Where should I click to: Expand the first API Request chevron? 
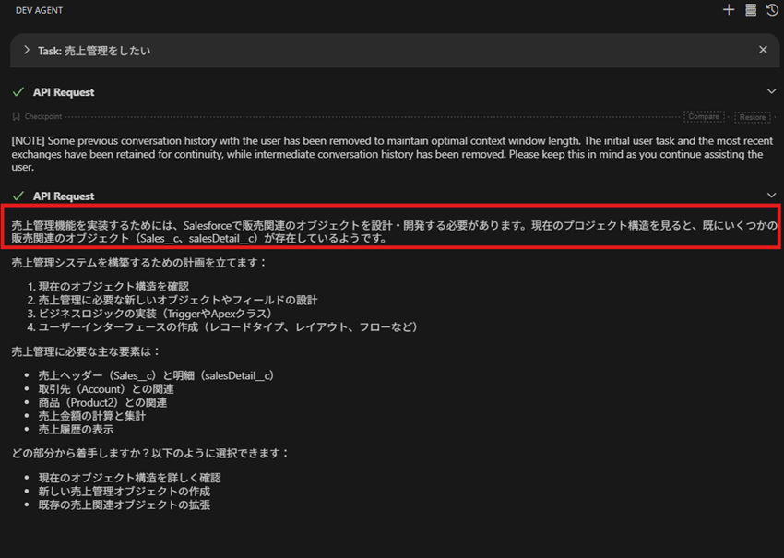point(771,91)
